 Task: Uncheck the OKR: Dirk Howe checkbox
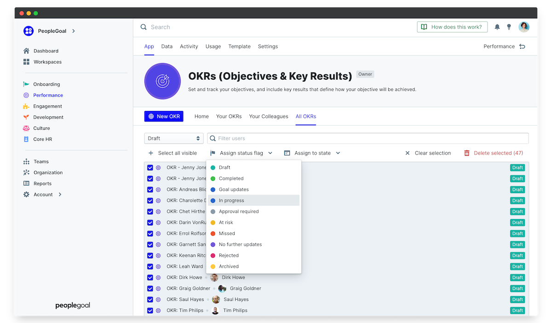point(150,277)
